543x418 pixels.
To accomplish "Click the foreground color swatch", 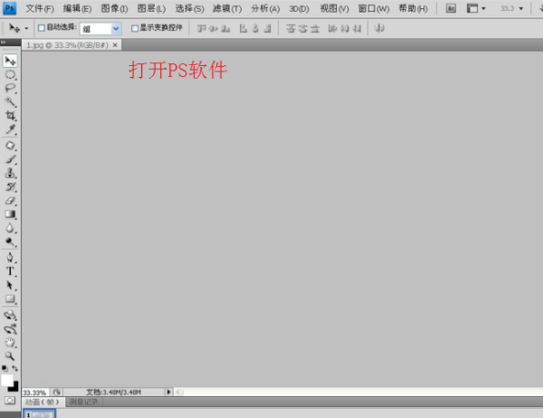I will click(7, 380).
